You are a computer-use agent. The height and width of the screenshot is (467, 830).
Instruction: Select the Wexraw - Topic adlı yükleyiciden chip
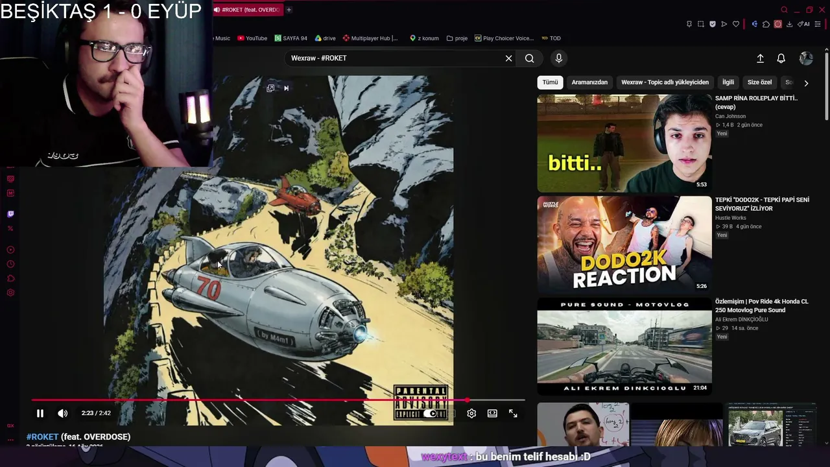tap(665, 82)
